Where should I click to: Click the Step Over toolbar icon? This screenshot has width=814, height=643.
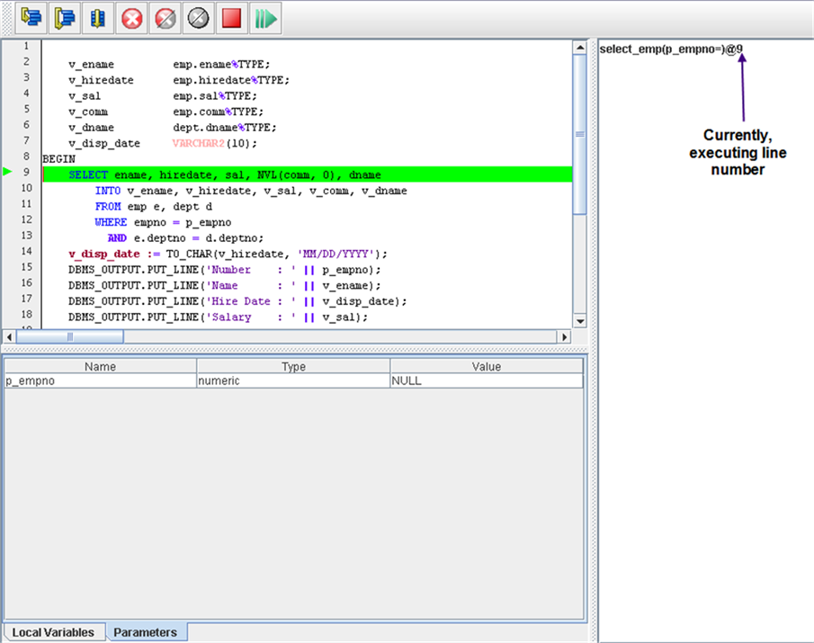pos(66,18)
